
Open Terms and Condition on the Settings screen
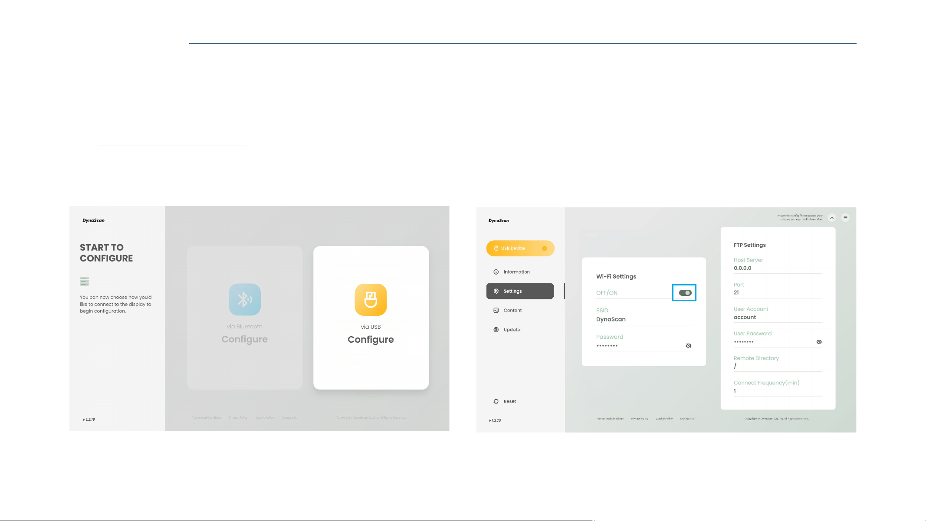tap(610, 419)
